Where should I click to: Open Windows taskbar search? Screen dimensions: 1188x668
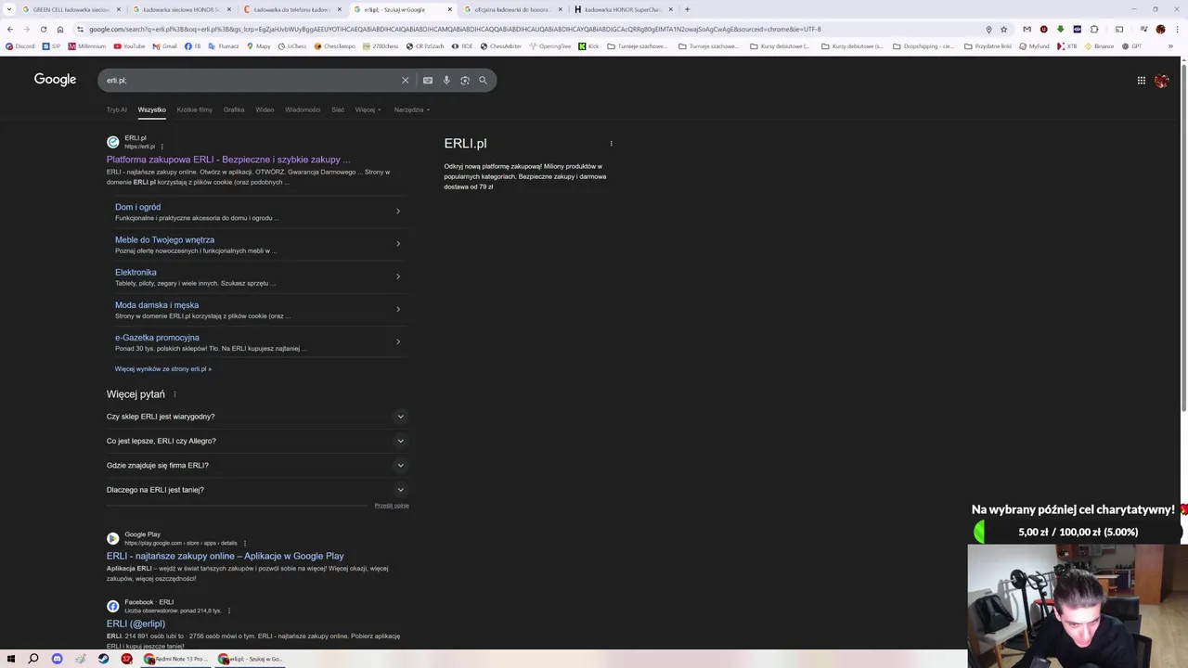point(33,659)
